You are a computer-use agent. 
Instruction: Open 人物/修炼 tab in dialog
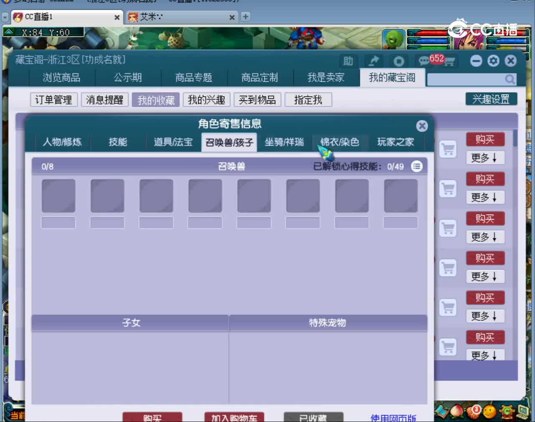[x=62, y=142]
